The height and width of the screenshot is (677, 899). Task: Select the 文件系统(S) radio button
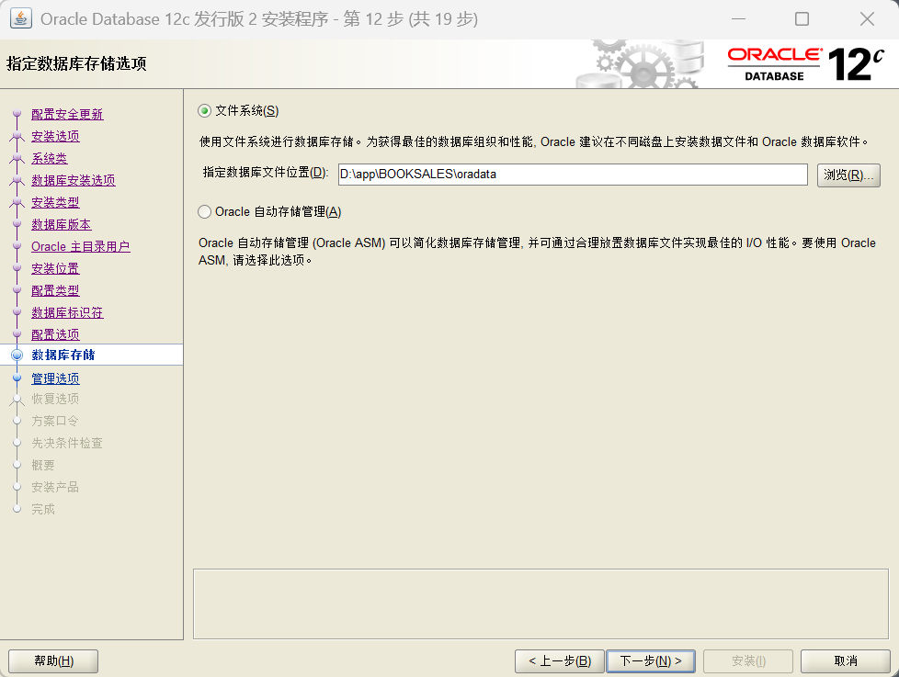[205, 110]
